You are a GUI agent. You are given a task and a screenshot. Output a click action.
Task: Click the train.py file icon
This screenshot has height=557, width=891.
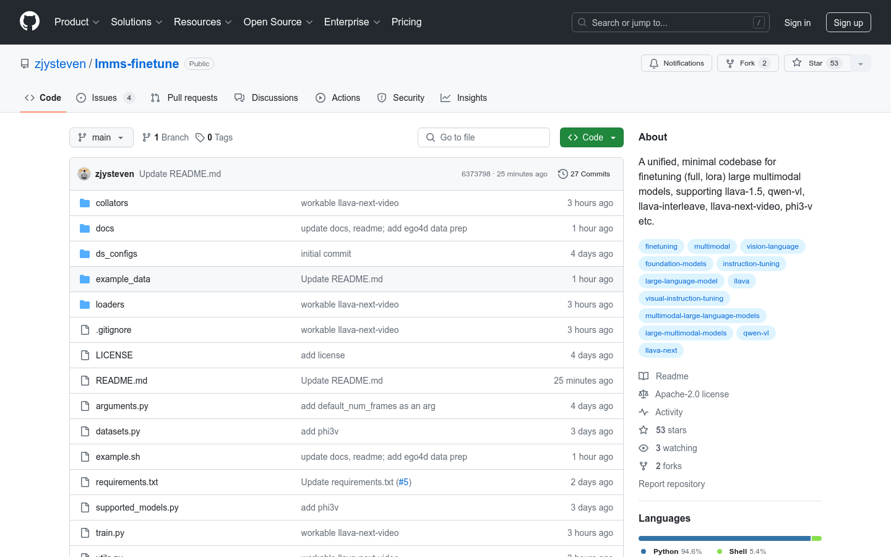(85, 533)
